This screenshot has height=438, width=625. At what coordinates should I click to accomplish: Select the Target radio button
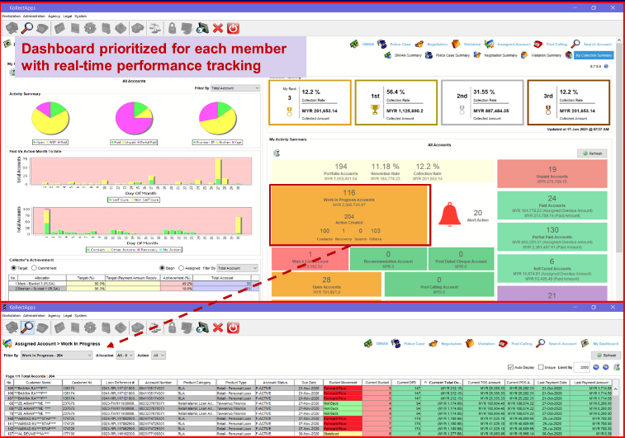14,268
